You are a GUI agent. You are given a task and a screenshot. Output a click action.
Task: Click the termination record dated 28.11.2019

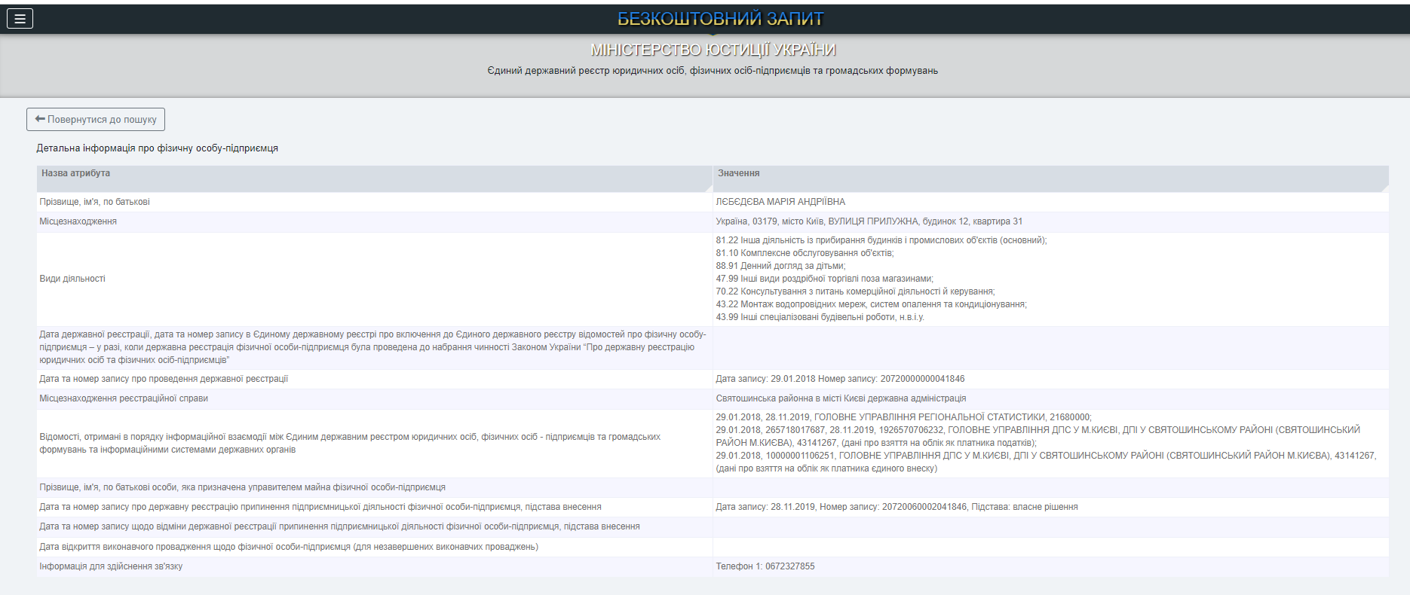(x=897, y=507)
